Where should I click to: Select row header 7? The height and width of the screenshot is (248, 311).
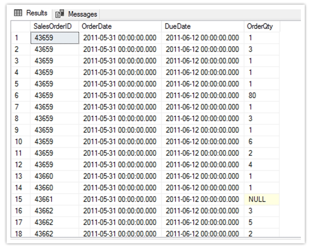21,107
